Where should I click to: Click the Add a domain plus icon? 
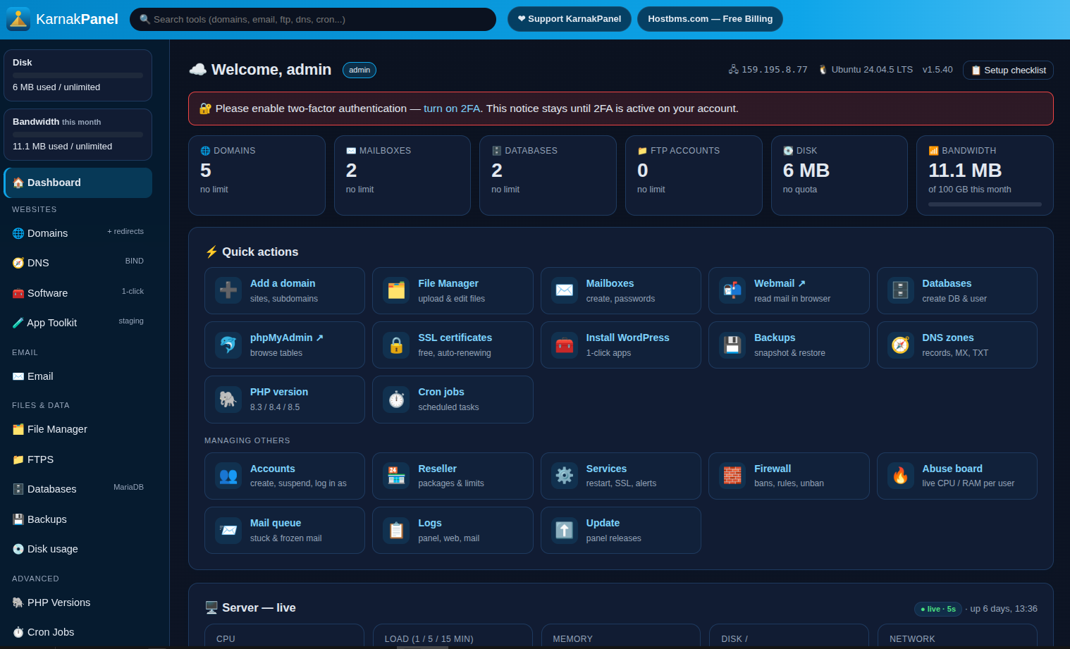point(228,290)
